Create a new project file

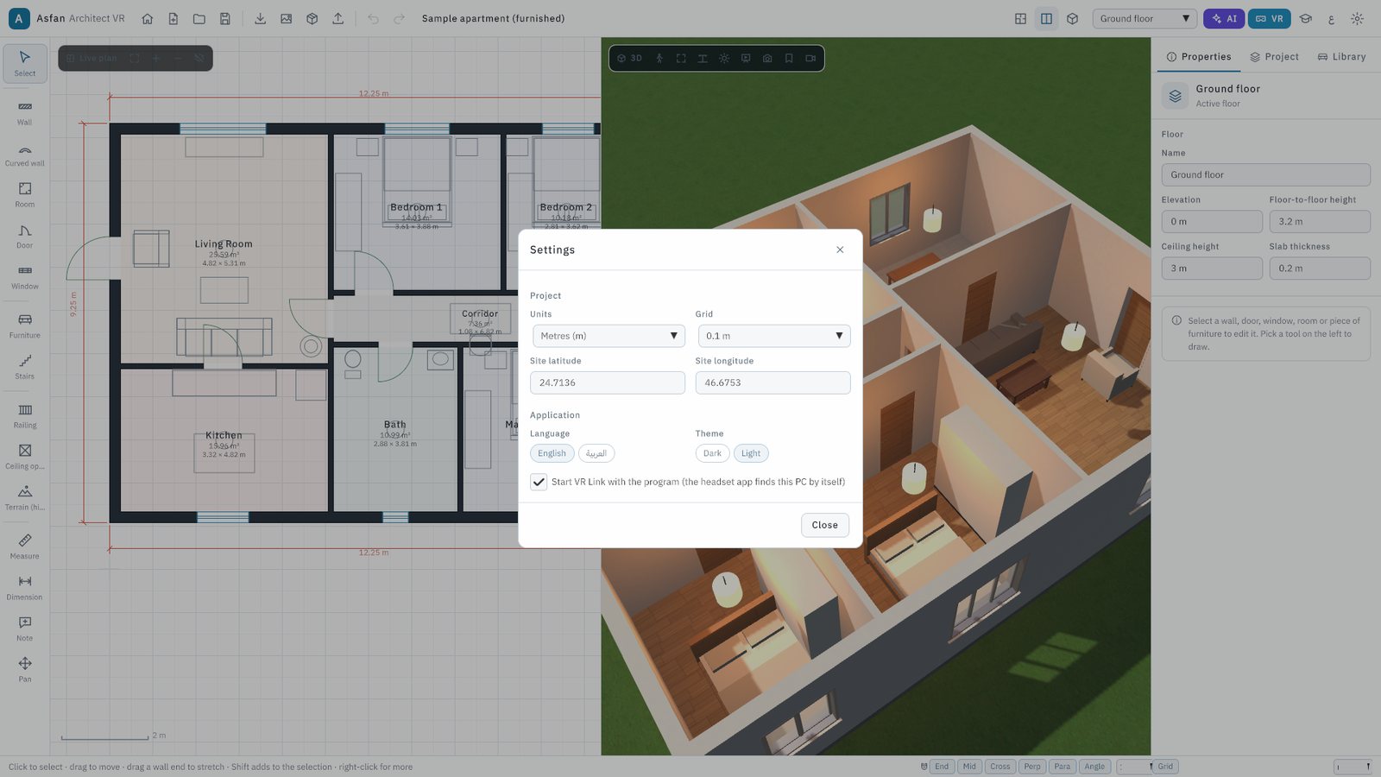173,18
